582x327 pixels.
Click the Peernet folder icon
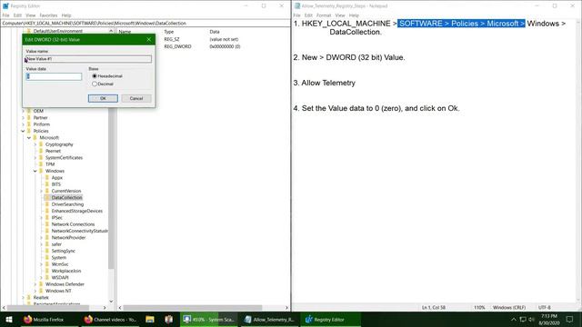click(x=41, y=151)
